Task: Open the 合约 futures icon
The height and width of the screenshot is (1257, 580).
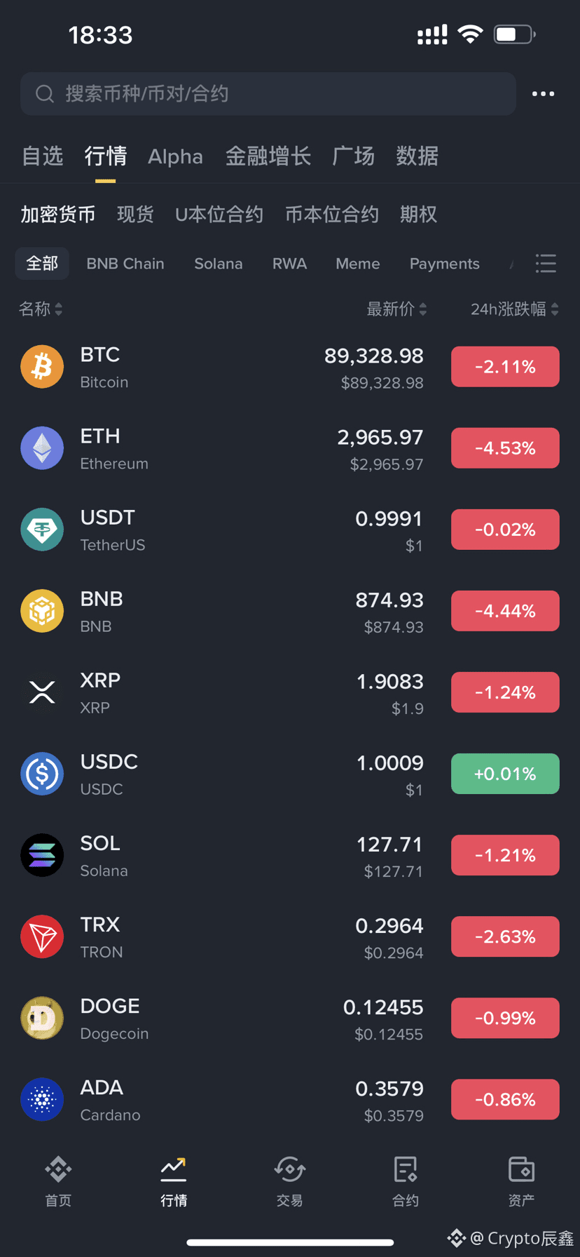Action: (x=406, y=1169)
